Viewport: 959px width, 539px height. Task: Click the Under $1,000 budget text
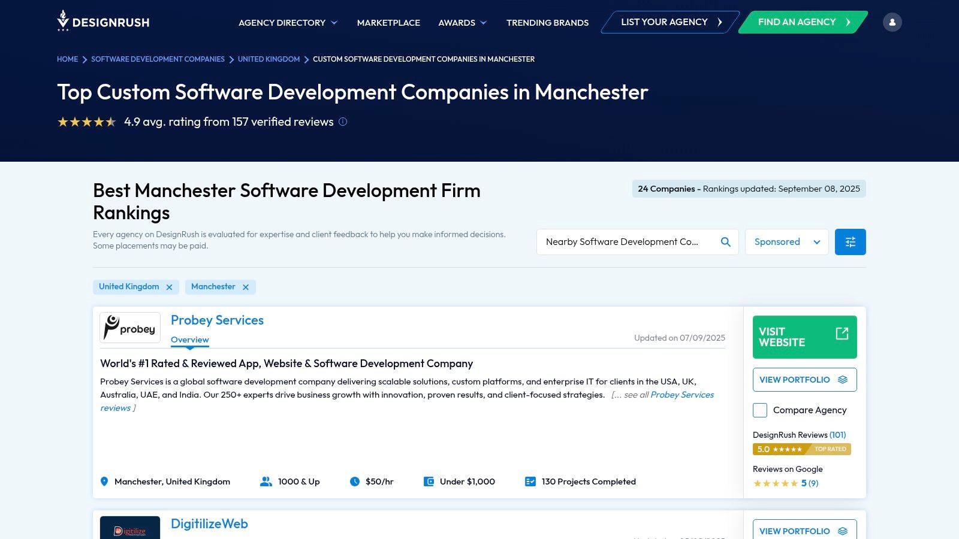tap(468, 482)
